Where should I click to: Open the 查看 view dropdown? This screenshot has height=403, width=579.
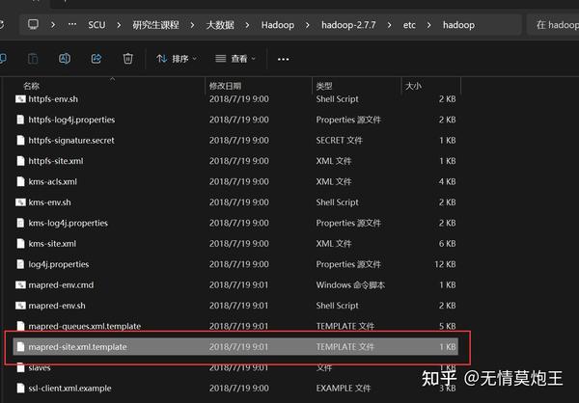[235, 59]
